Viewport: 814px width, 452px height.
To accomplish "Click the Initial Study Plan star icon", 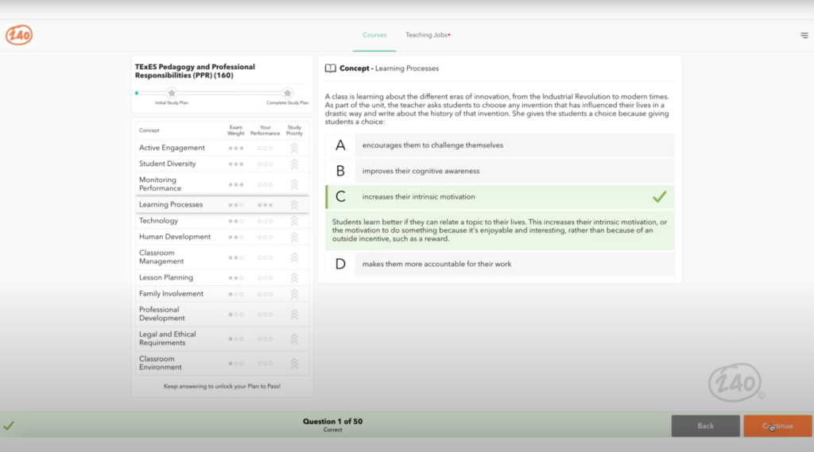I will pyautogui.click(x=172, y=93).
